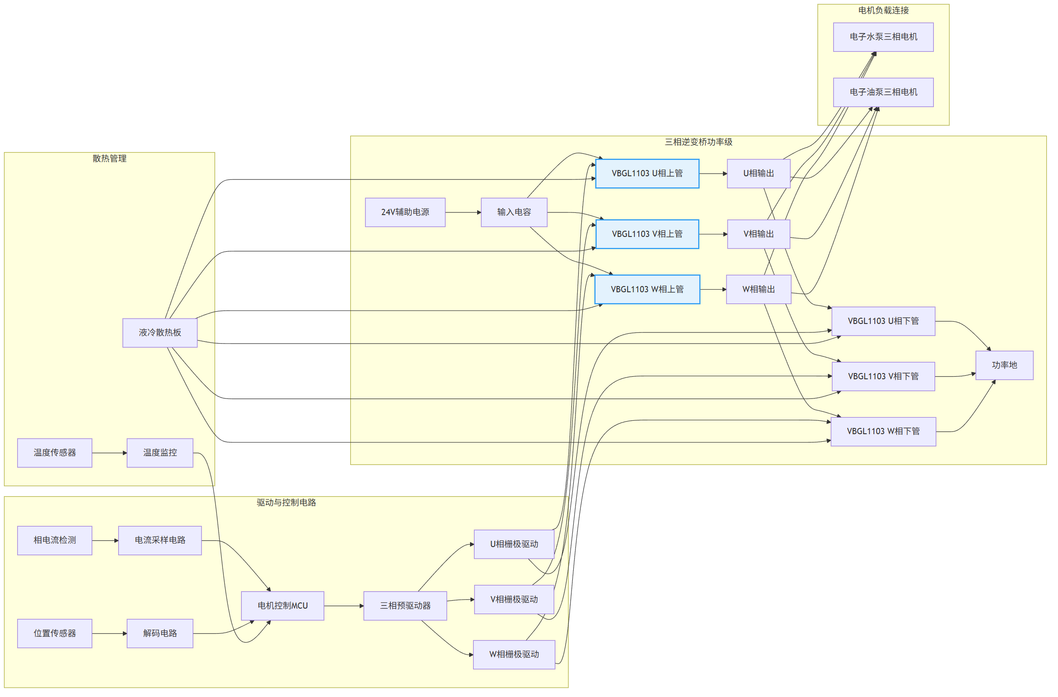Click the V相栅极驱动 node
Screen dimensions: 1058x697
pyautogui.click(x=514, y=600)
